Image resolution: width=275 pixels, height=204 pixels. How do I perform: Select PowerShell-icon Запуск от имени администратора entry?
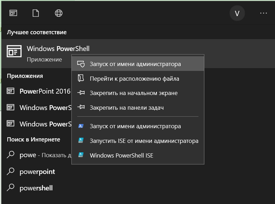138,126
